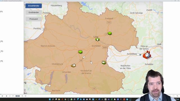
Task: Click the Passau label on the map
Action: coord(46,13)
